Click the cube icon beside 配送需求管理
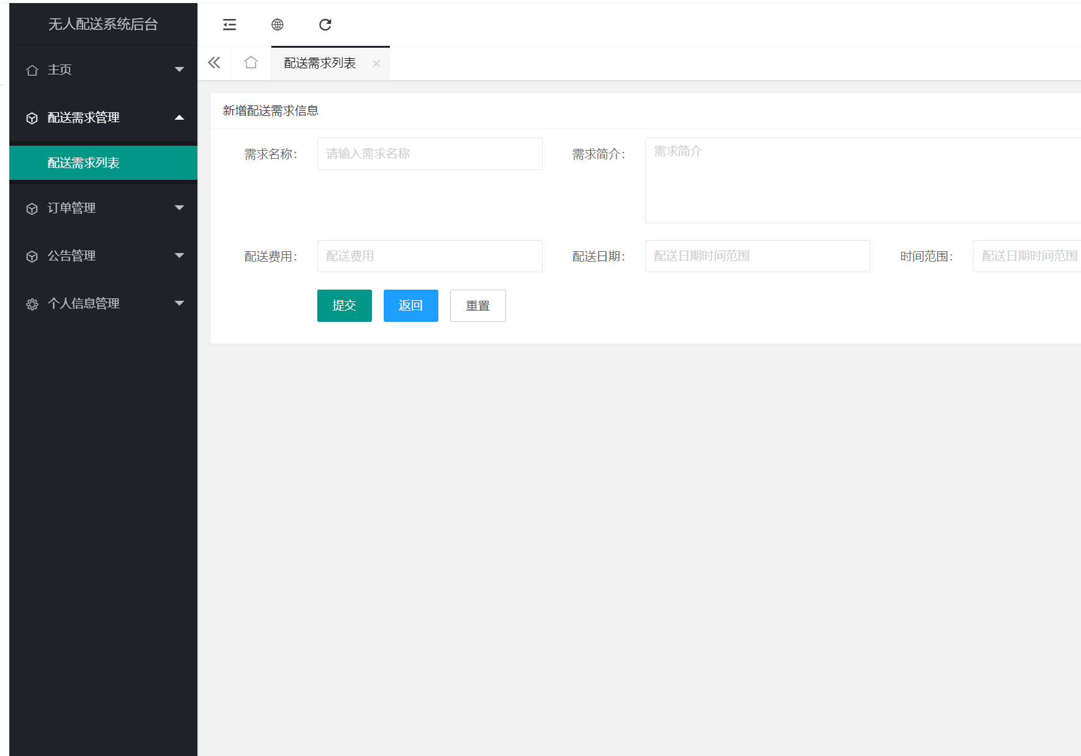The width and height of the screenshot is (1081, 756). click(x=32, y=118)
